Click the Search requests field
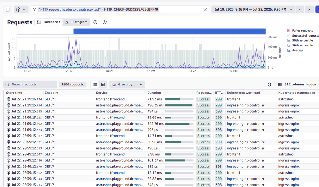This screenshot has height=187, width=319. 30,85
